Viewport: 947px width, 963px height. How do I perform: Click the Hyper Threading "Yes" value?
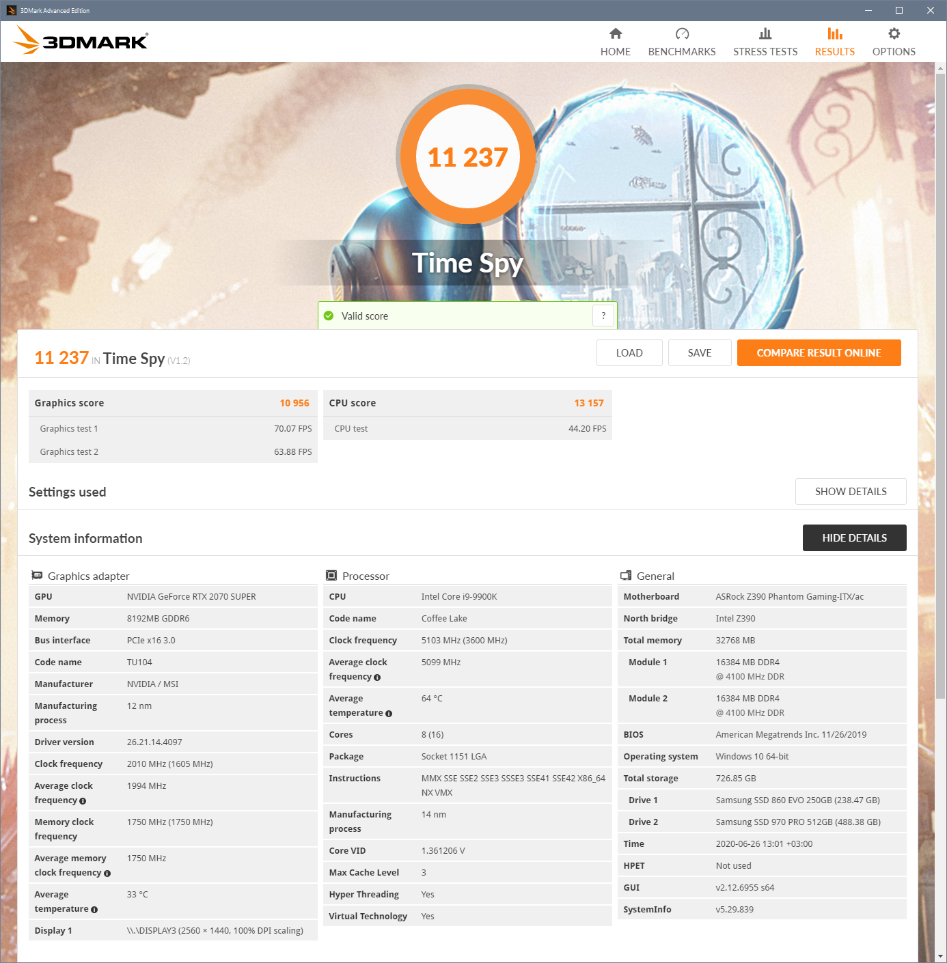tap(428, 895)
